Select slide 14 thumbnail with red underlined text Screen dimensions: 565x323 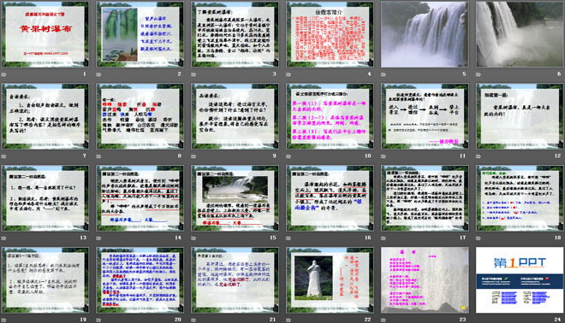coord(140,198)
